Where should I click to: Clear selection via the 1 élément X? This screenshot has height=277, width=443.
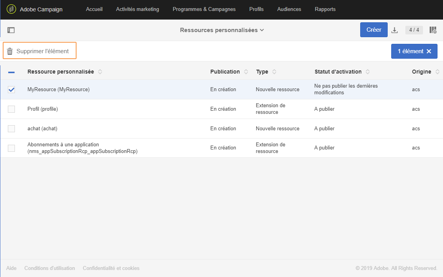pyautogui.click(x=429, y=51)
